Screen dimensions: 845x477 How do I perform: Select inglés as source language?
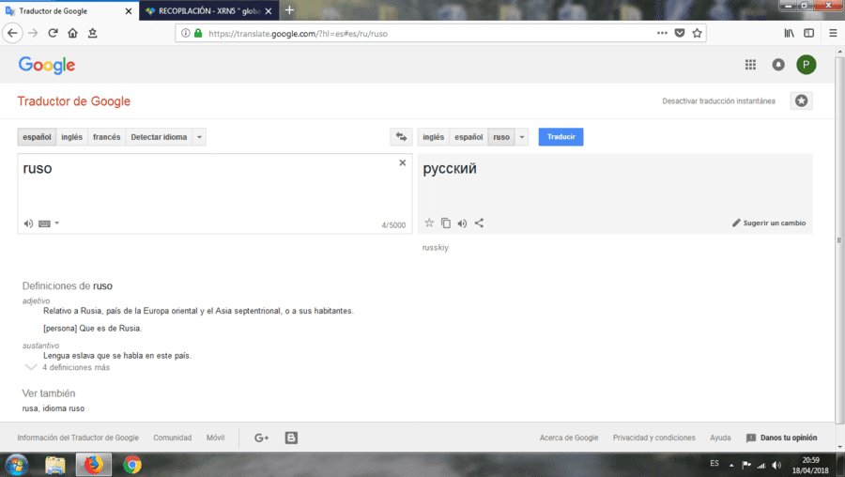[71, 137]
